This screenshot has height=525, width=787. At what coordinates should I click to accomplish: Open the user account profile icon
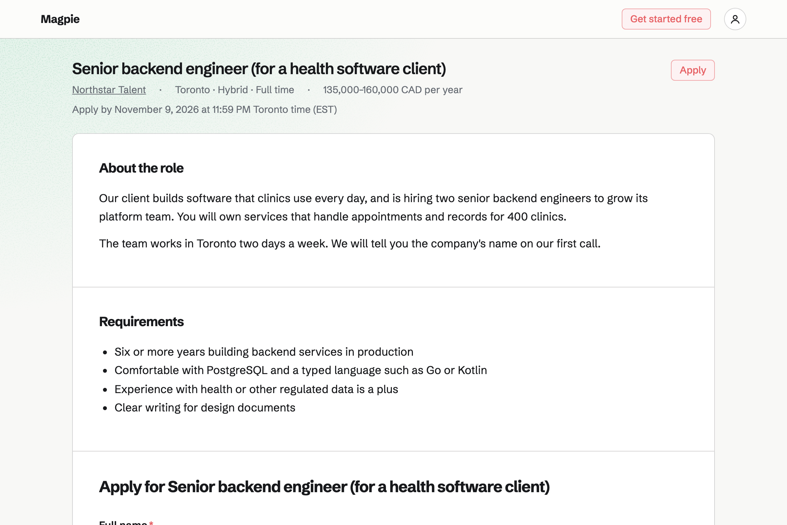(x=735, y=19)
